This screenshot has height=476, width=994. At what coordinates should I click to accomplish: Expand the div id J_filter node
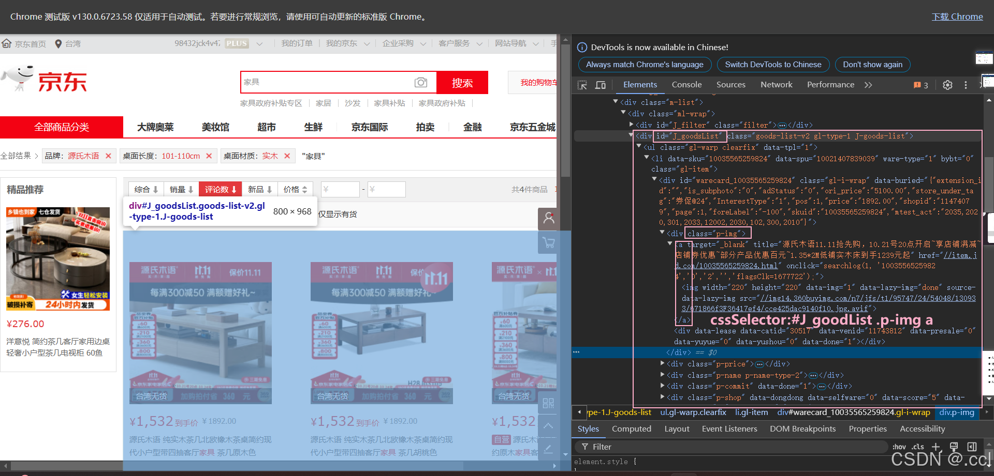[x=631, y=125]
